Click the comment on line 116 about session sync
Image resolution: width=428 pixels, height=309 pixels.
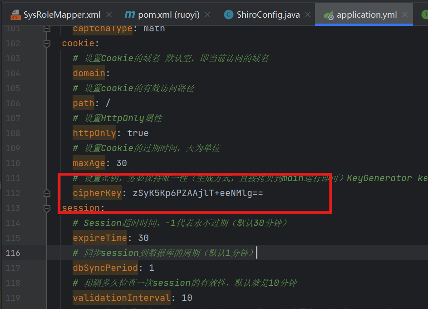163,253
